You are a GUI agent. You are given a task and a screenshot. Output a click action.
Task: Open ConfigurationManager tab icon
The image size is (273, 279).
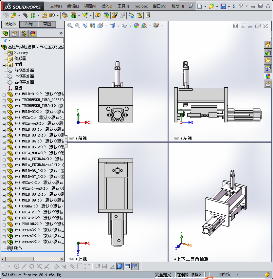point(24,33)
